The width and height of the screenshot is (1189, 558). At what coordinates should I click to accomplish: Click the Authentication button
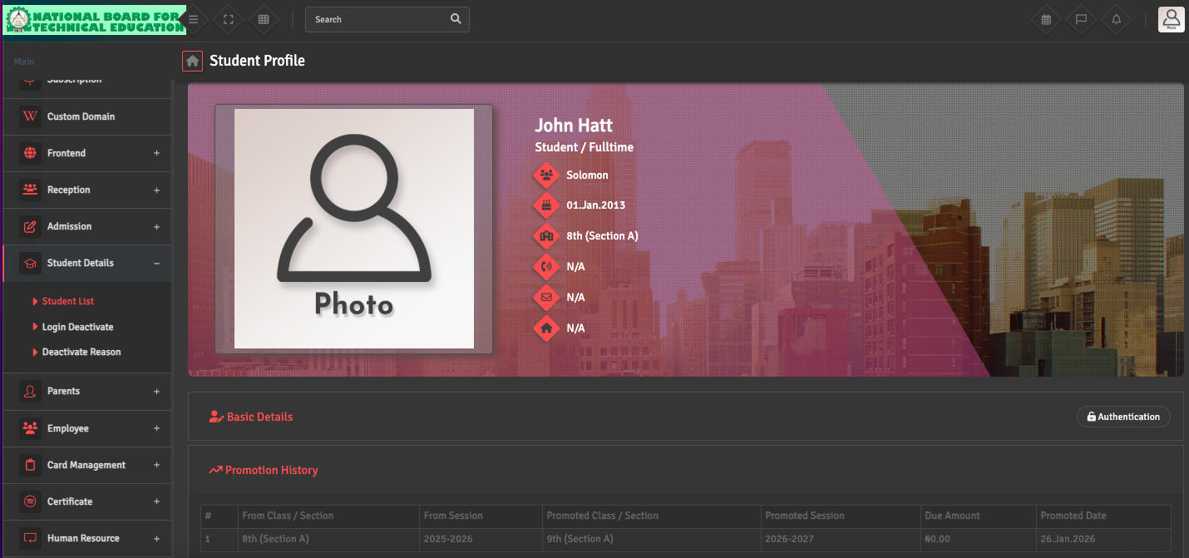pos(1122,417)
